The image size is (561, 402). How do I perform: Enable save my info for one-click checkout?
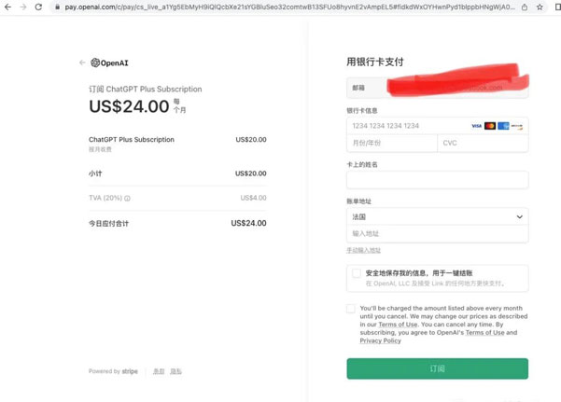357,273
